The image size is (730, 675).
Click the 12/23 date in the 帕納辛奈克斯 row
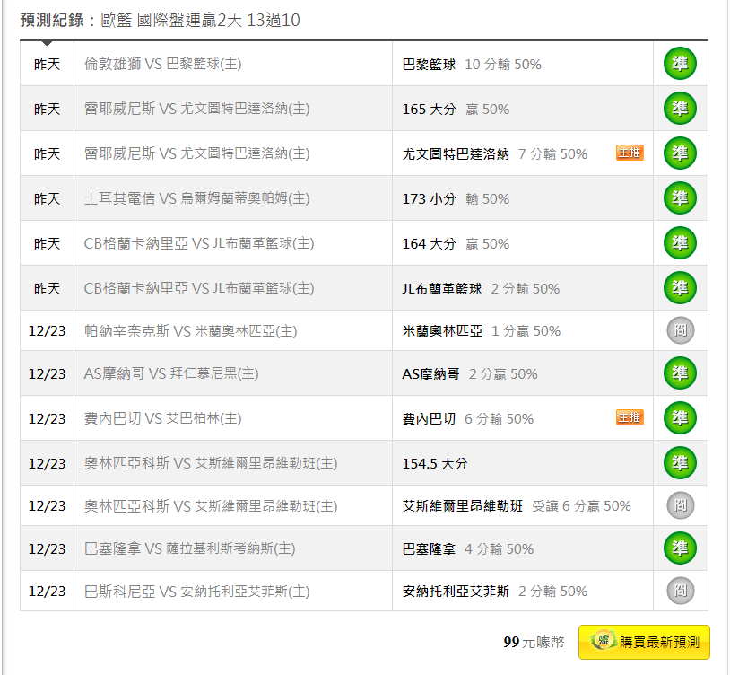[47, 330]
